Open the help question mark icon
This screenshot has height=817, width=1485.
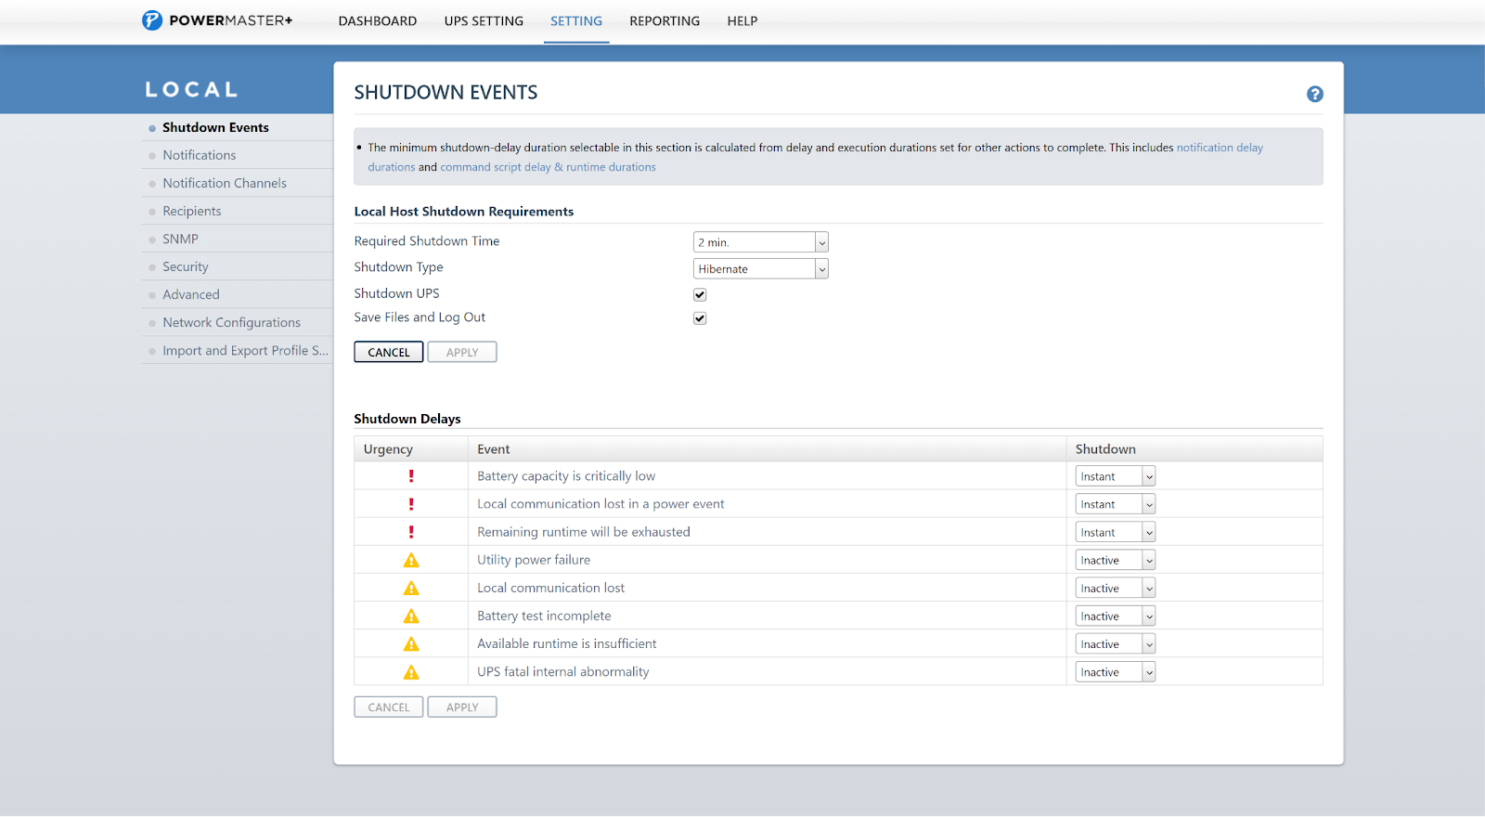[1314, 94]
